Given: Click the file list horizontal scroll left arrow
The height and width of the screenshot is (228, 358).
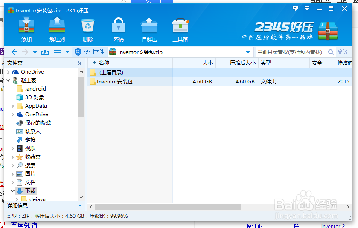Looking at the screenshot, I should tap(91, 207).
